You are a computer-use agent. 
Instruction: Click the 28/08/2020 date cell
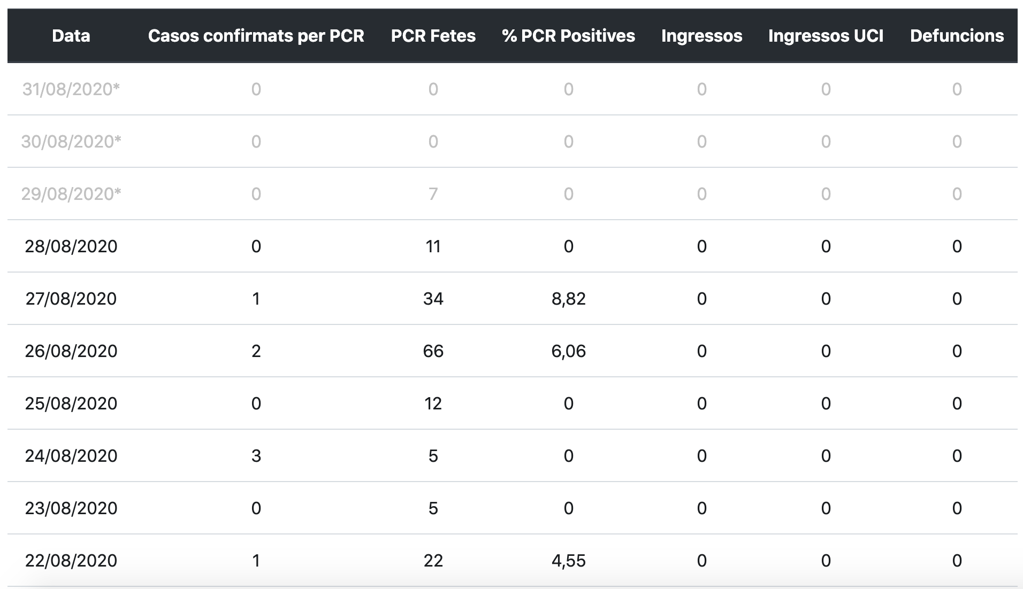click(71, 246)
